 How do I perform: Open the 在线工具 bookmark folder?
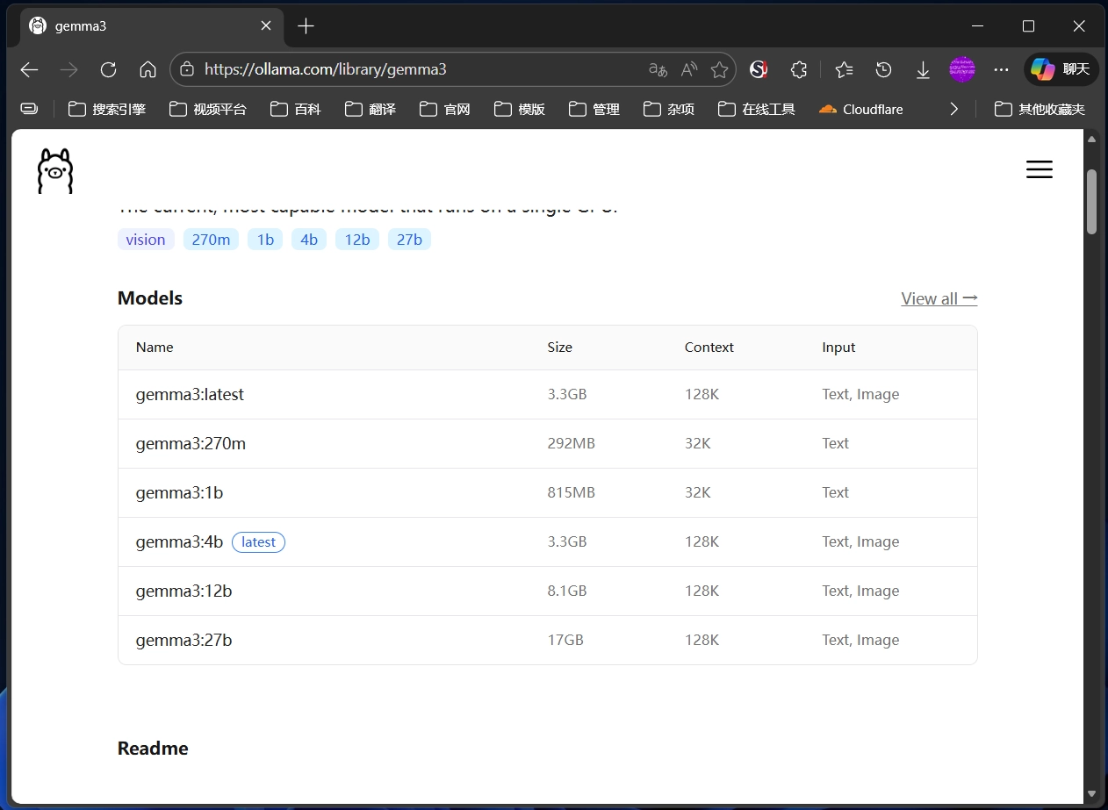757,109
